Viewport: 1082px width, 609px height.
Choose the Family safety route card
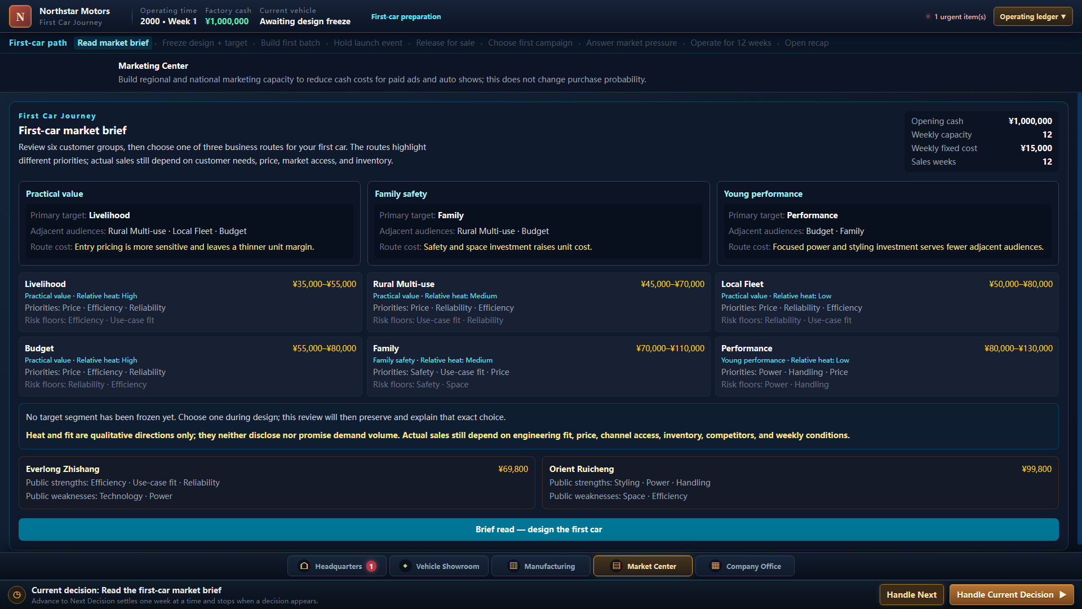[x=538, y=223]
